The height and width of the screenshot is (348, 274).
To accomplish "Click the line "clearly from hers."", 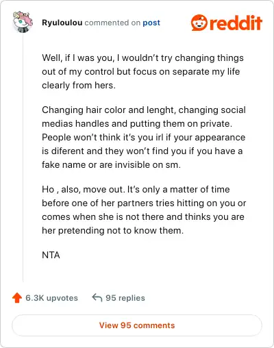I will (79, 86).
